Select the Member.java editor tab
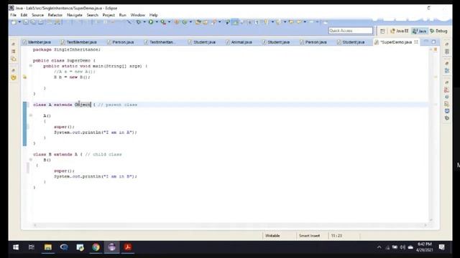This screenshot has width=460, height=258. (x=37, y=42)
